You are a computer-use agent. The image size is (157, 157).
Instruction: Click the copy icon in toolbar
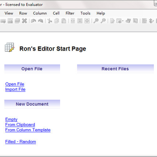coord(57,21)
